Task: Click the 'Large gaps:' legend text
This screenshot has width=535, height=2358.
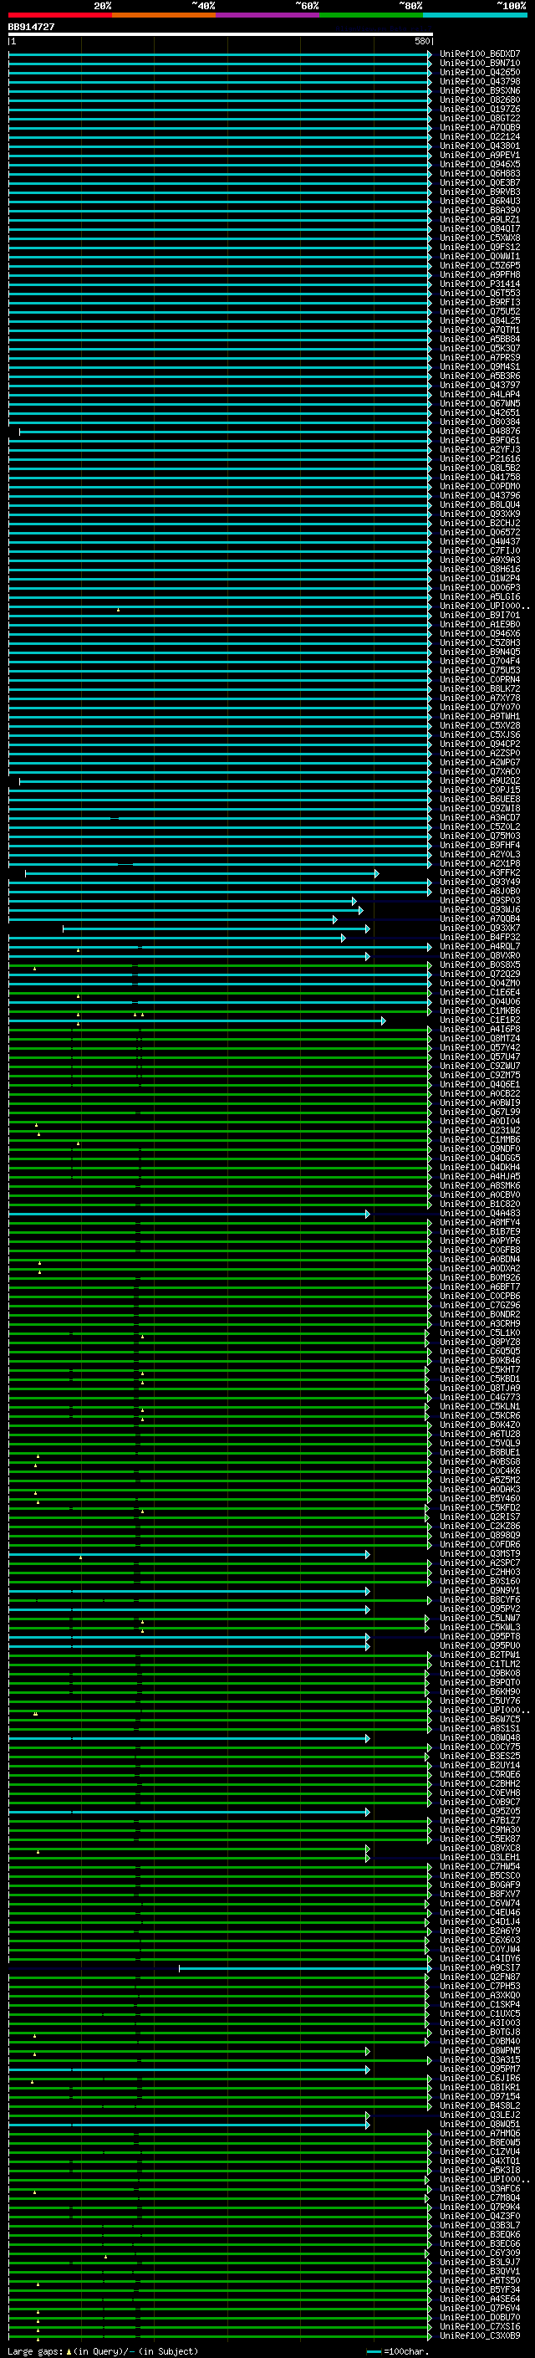Action: (x=36, y=2350)
